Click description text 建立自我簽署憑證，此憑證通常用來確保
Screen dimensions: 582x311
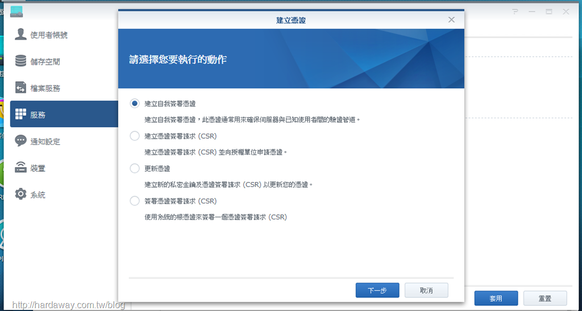tap(252, 120)
